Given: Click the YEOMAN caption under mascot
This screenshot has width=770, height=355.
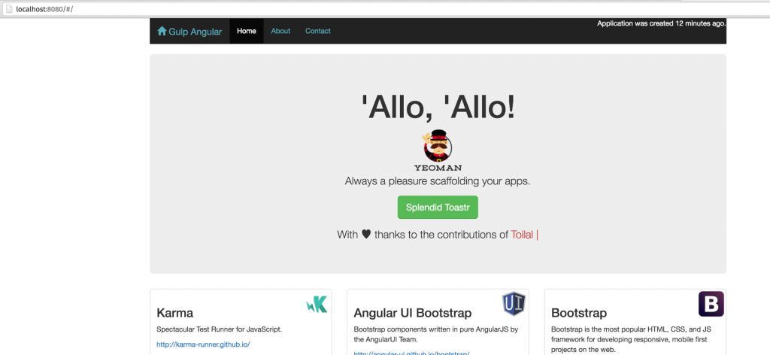Looking at the screenshot, I should (438, 168).
